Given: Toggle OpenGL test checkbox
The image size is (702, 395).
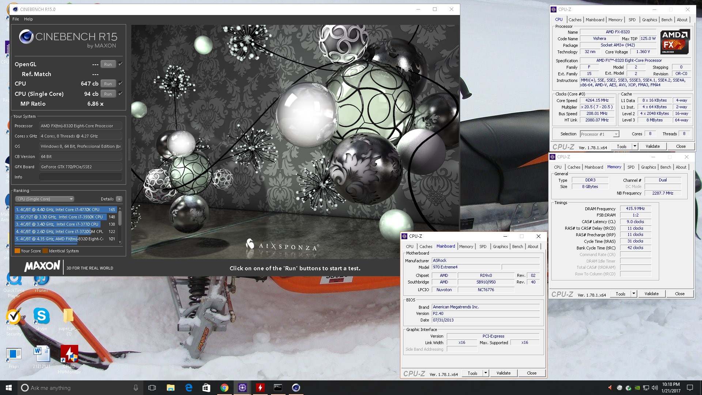Looking at the screenshot, I should (x=120, y=64).
